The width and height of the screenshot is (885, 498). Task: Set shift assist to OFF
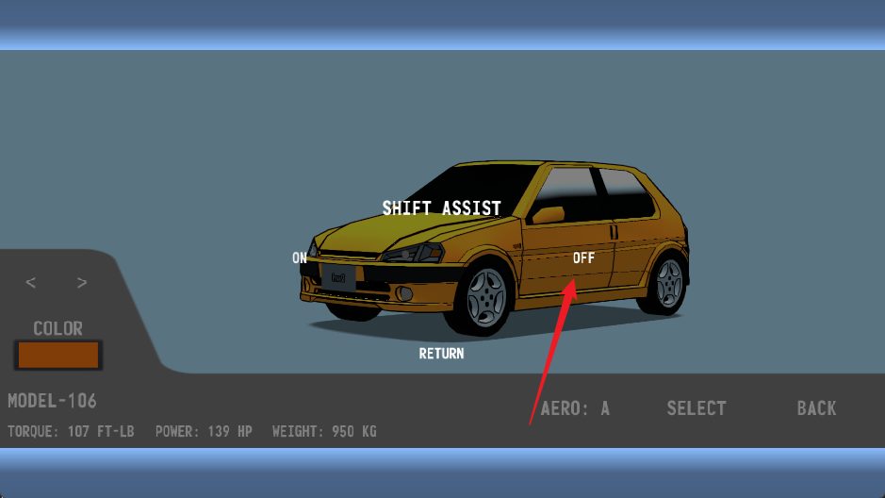click(583, 257)
